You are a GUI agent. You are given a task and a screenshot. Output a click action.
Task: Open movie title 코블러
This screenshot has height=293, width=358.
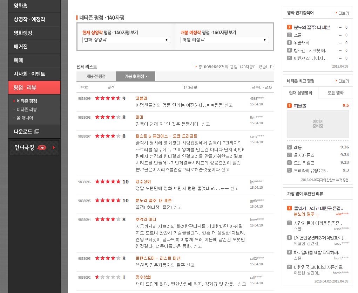141,98
